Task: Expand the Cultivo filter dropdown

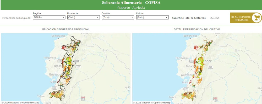Action: click(x=152, y=17)
